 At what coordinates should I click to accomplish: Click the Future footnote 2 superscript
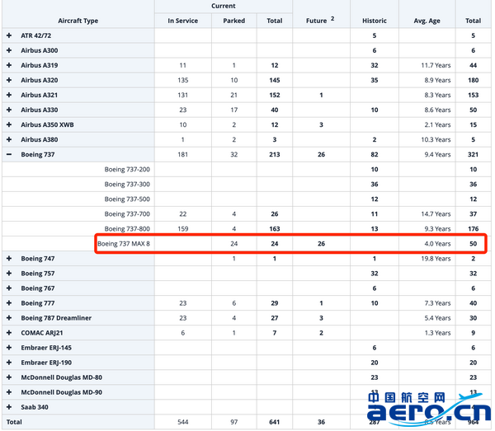tap(332, 19)
